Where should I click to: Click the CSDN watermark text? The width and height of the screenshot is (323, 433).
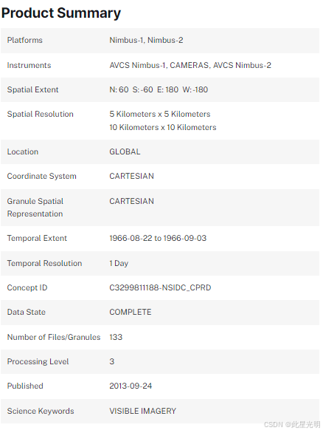point(292,425)
